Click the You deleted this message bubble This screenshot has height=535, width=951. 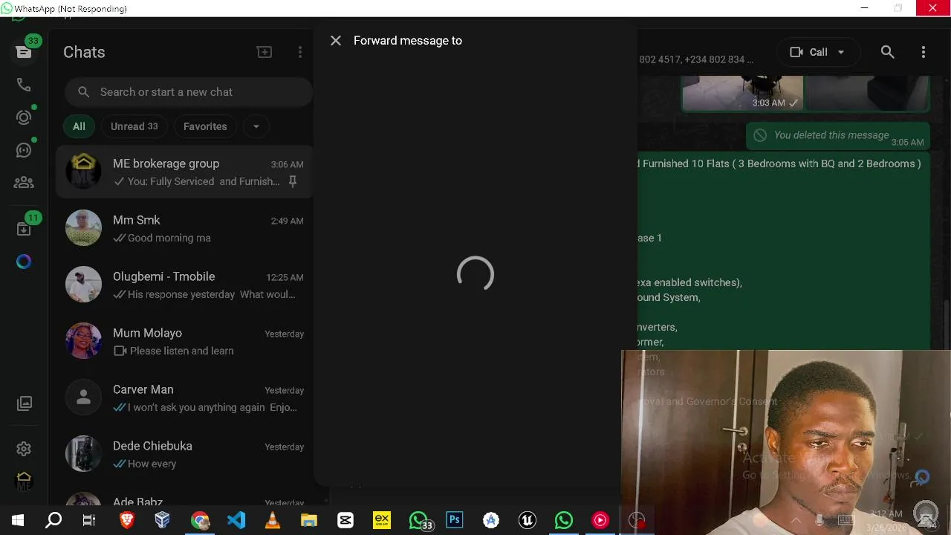click(838, 135)
